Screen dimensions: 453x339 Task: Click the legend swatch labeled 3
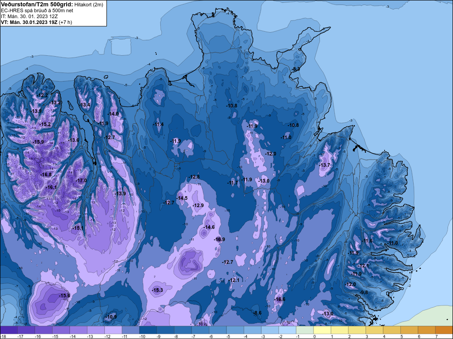375,330
